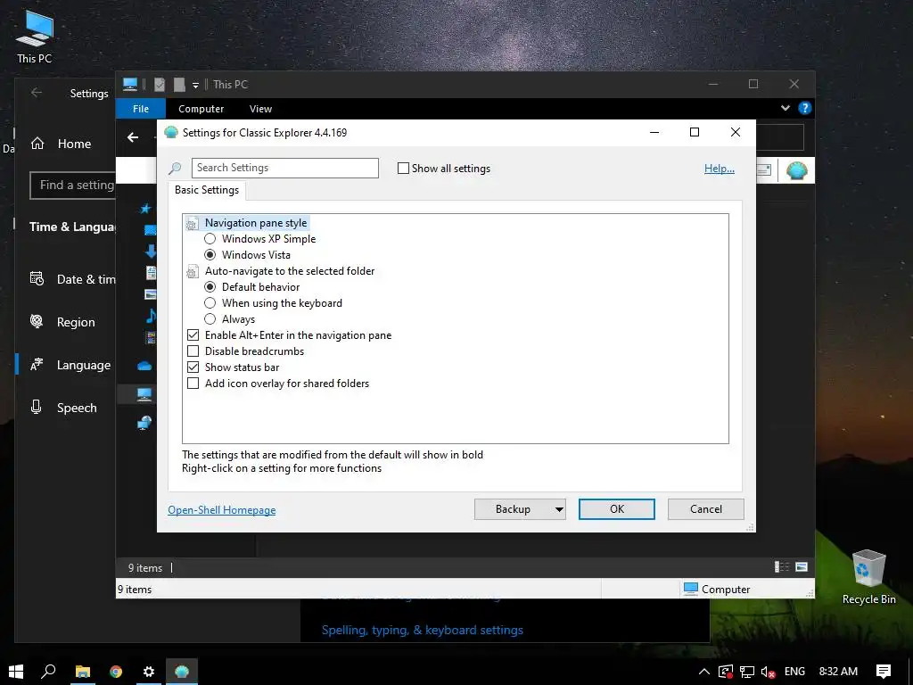Open the This PC desktop icon
Screen dimensions: 913x685
pos(35,36)
